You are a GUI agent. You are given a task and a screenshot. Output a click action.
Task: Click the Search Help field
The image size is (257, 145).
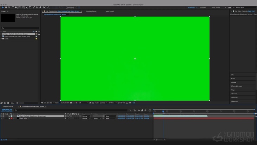(245, 7)
